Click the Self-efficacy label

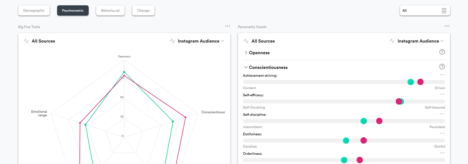click(x=253, y=95)
